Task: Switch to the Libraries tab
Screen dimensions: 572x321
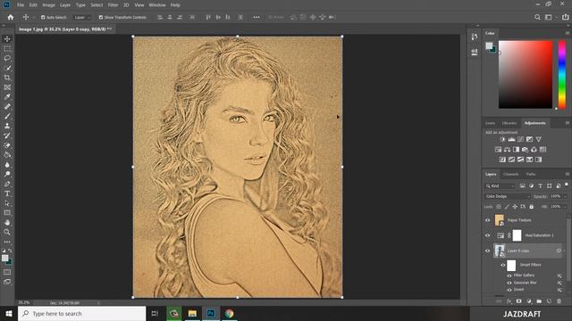Action: coord(509,123)
